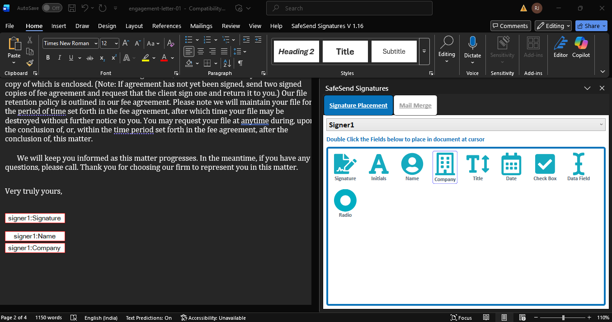The height and width of the screenshot is (322, 612).
Task: Toggle Italic formatting
Action: click(x=60, y=58)
